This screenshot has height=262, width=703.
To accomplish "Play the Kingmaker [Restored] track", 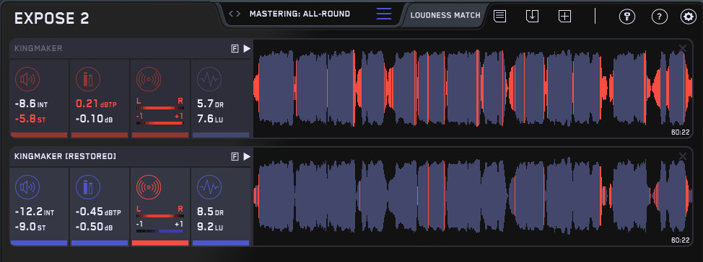I will [247, 156].
